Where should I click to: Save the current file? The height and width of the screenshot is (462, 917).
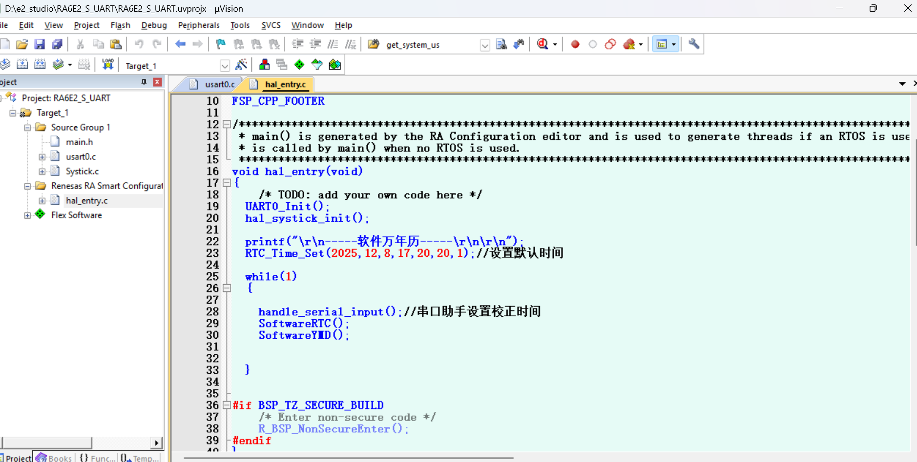point(40,44)
